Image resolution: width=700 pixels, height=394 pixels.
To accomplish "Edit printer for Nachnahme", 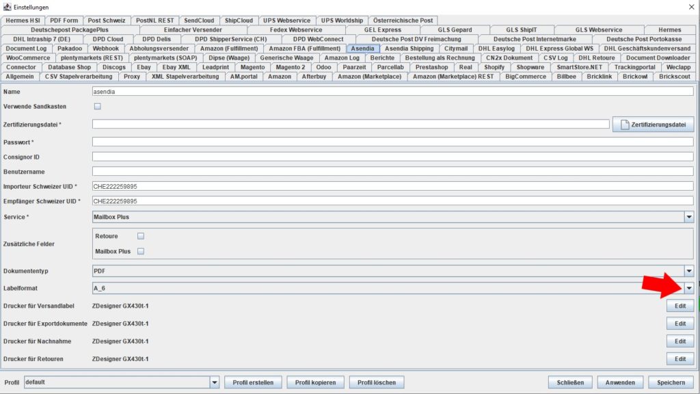I will click(680, 341).
